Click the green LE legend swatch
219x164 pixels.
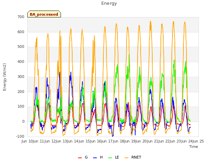(110, 158)
